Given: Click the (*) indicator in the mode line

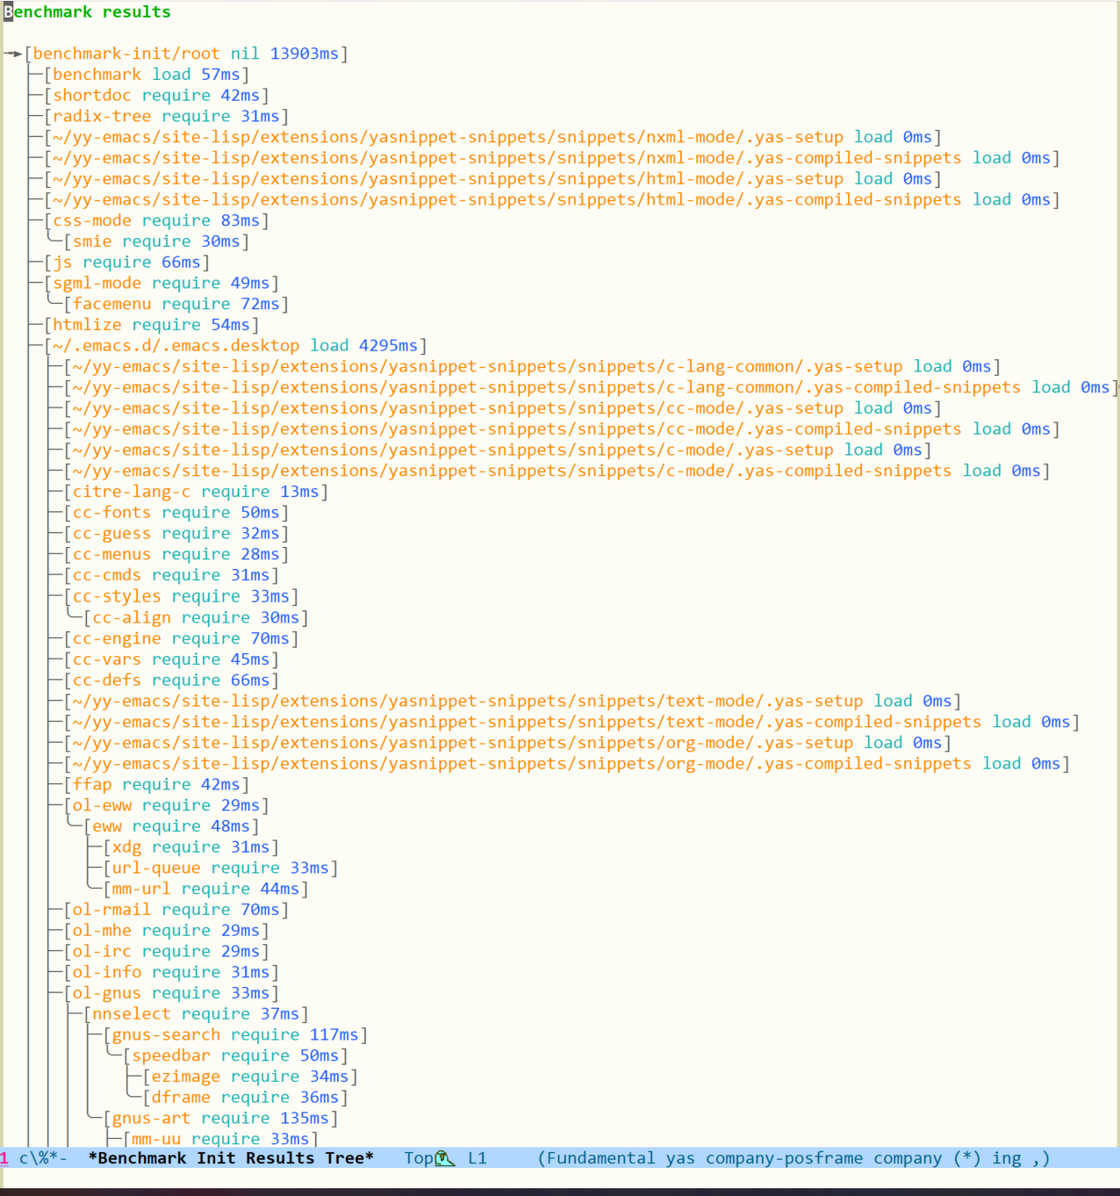Looking at the screenshot, I should pyautogui.click(x=967, y=1158).
